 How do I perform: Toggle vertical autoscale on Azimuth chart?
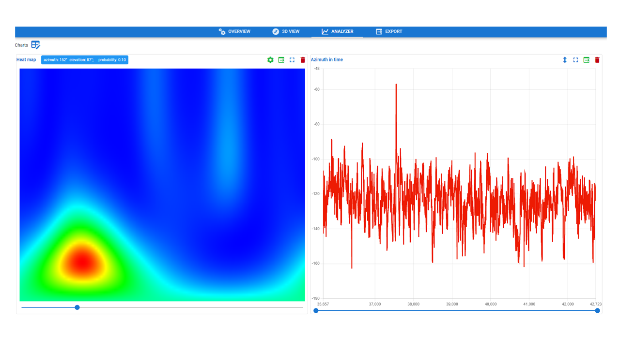[x=565, y=60]
